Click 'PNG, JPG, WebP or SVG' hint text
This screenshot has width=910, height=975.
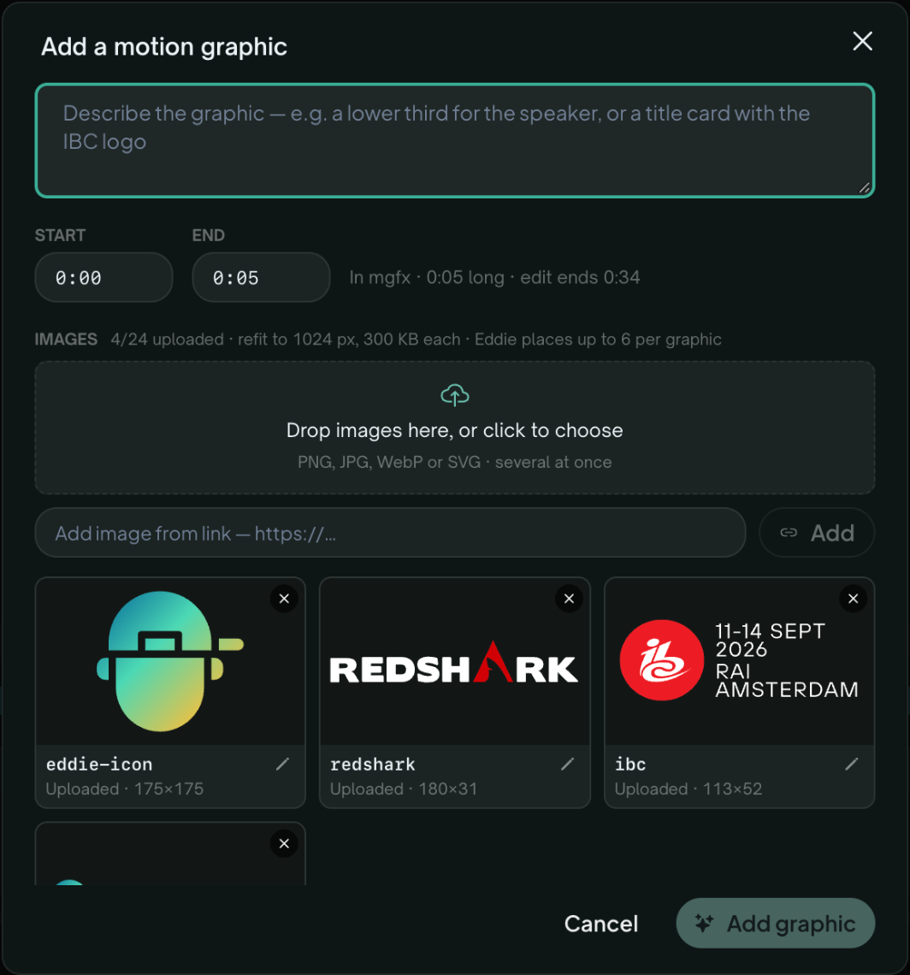coord(389,462)
